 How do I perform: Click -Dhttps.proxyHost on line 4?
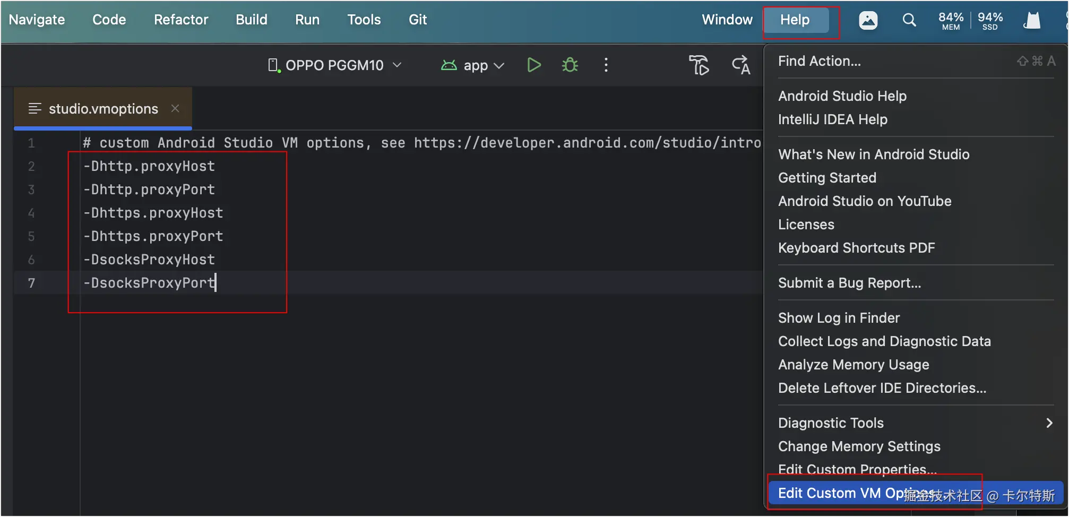[x=153, y=213]
